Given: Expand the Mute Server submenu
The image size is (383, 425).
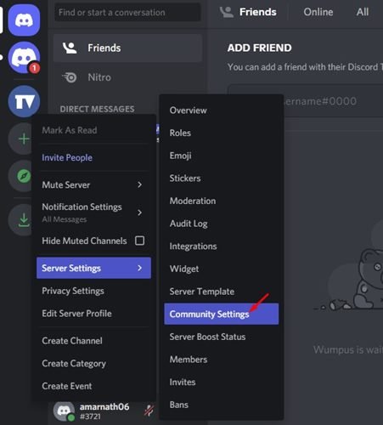Looking at the screenshot, I should pos(140,185).
